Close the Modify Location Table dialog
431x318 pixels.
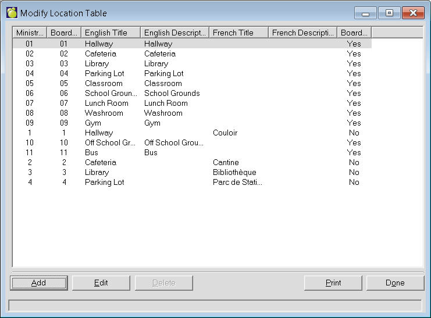coord(413,13)
